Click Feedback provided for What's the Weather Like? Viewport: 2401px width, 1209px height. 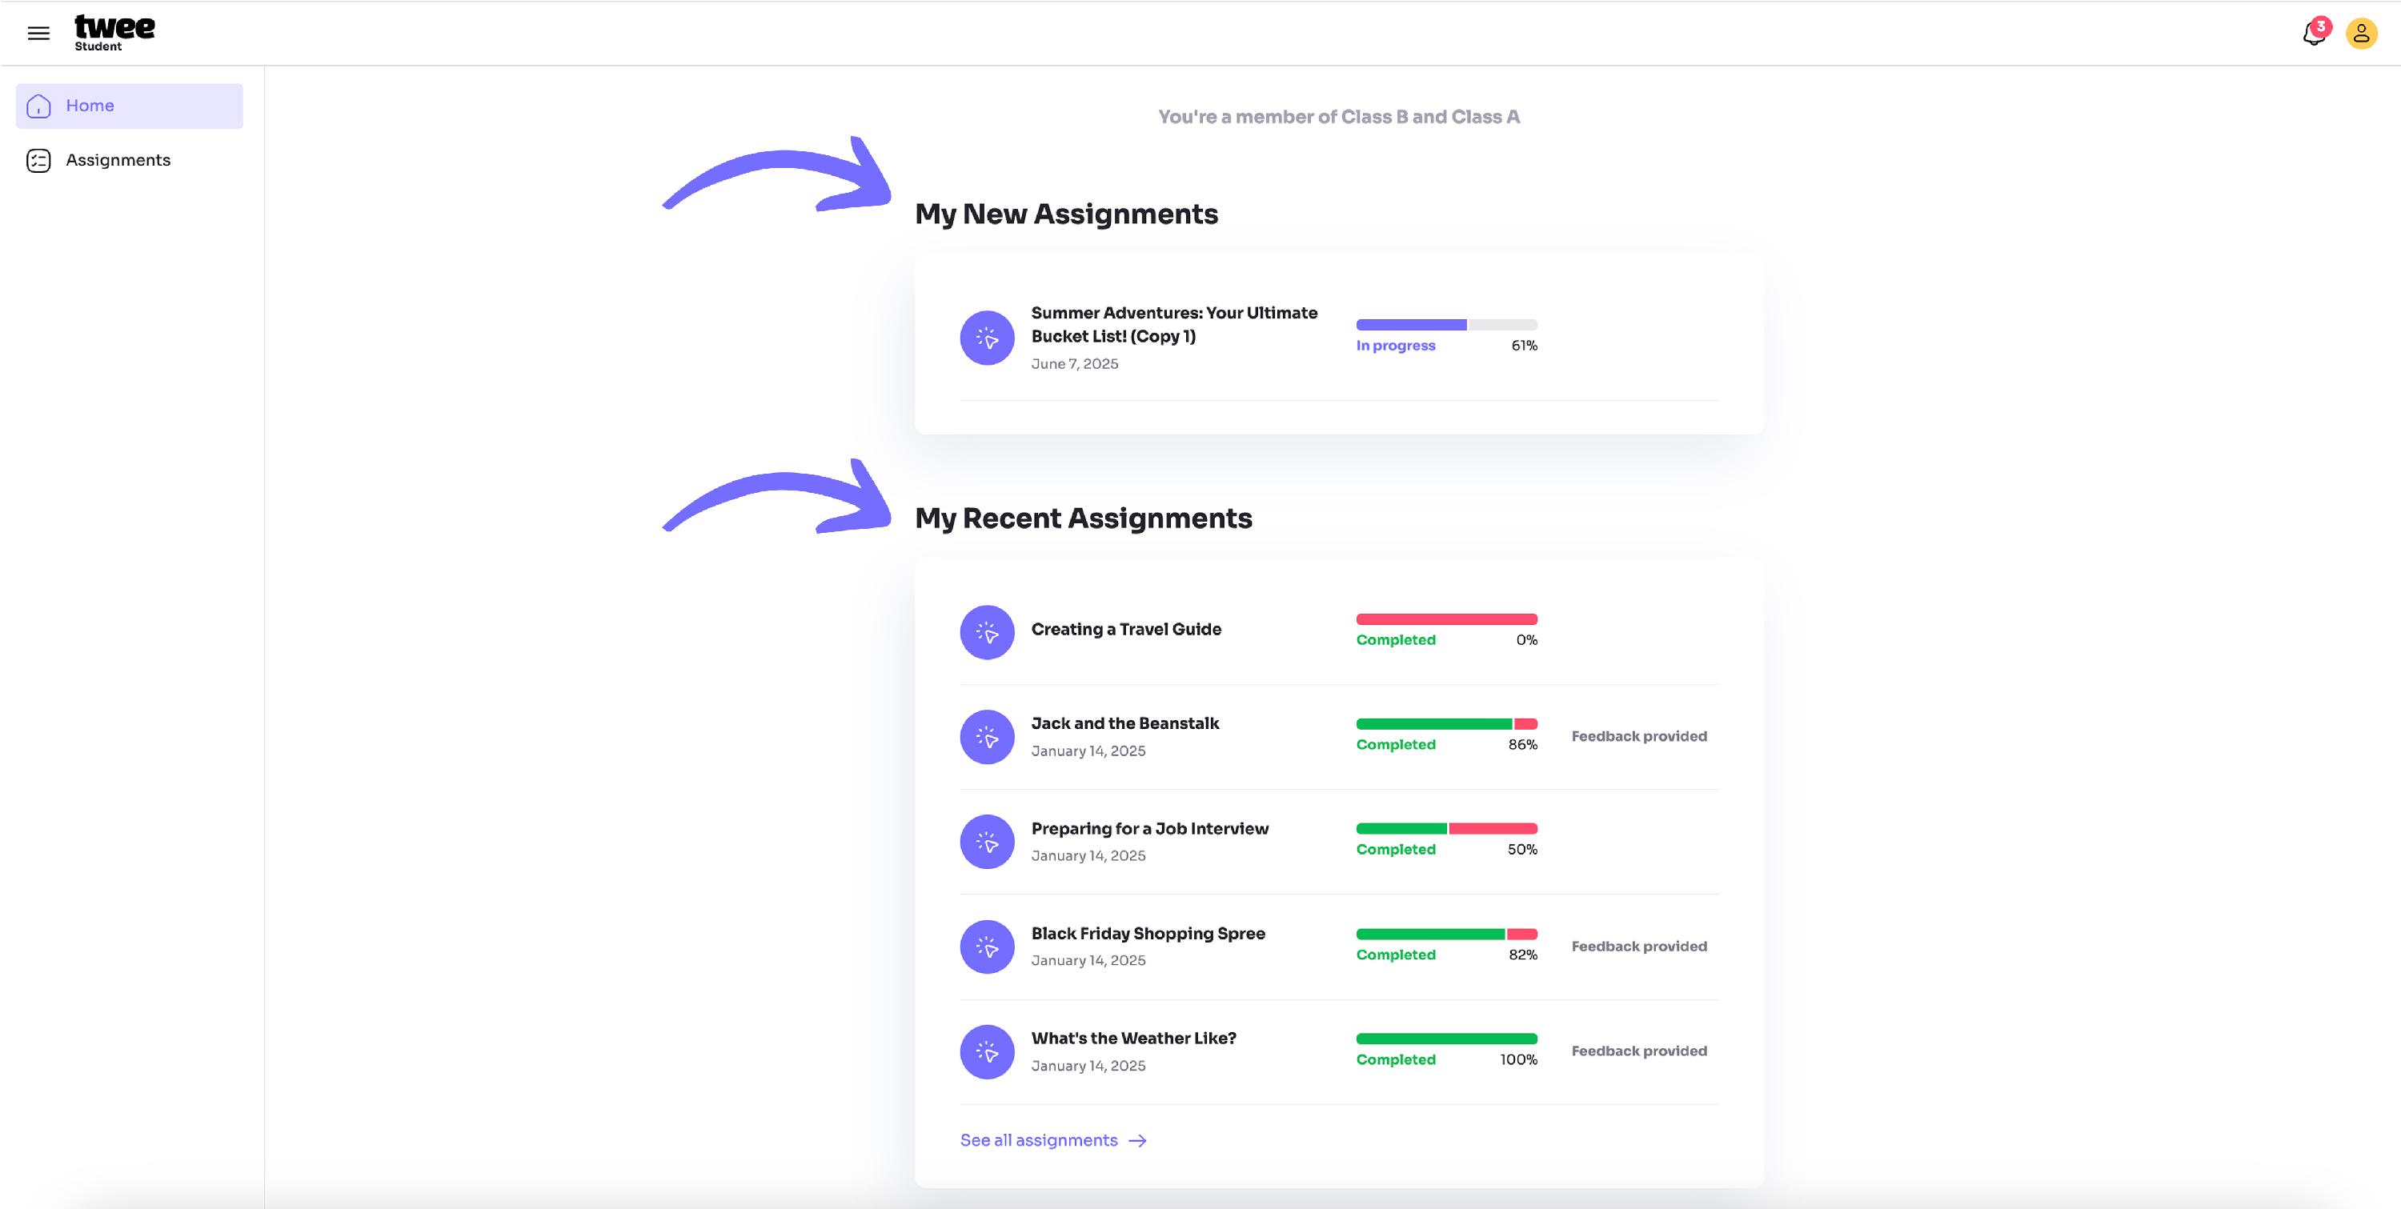tap(1640, 1051)
